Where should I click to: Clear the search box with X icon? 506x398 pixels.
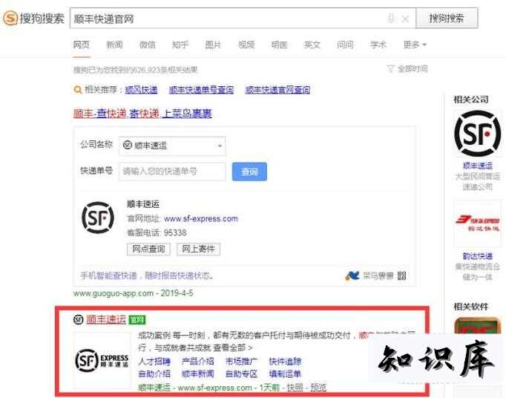pos(406,19)
